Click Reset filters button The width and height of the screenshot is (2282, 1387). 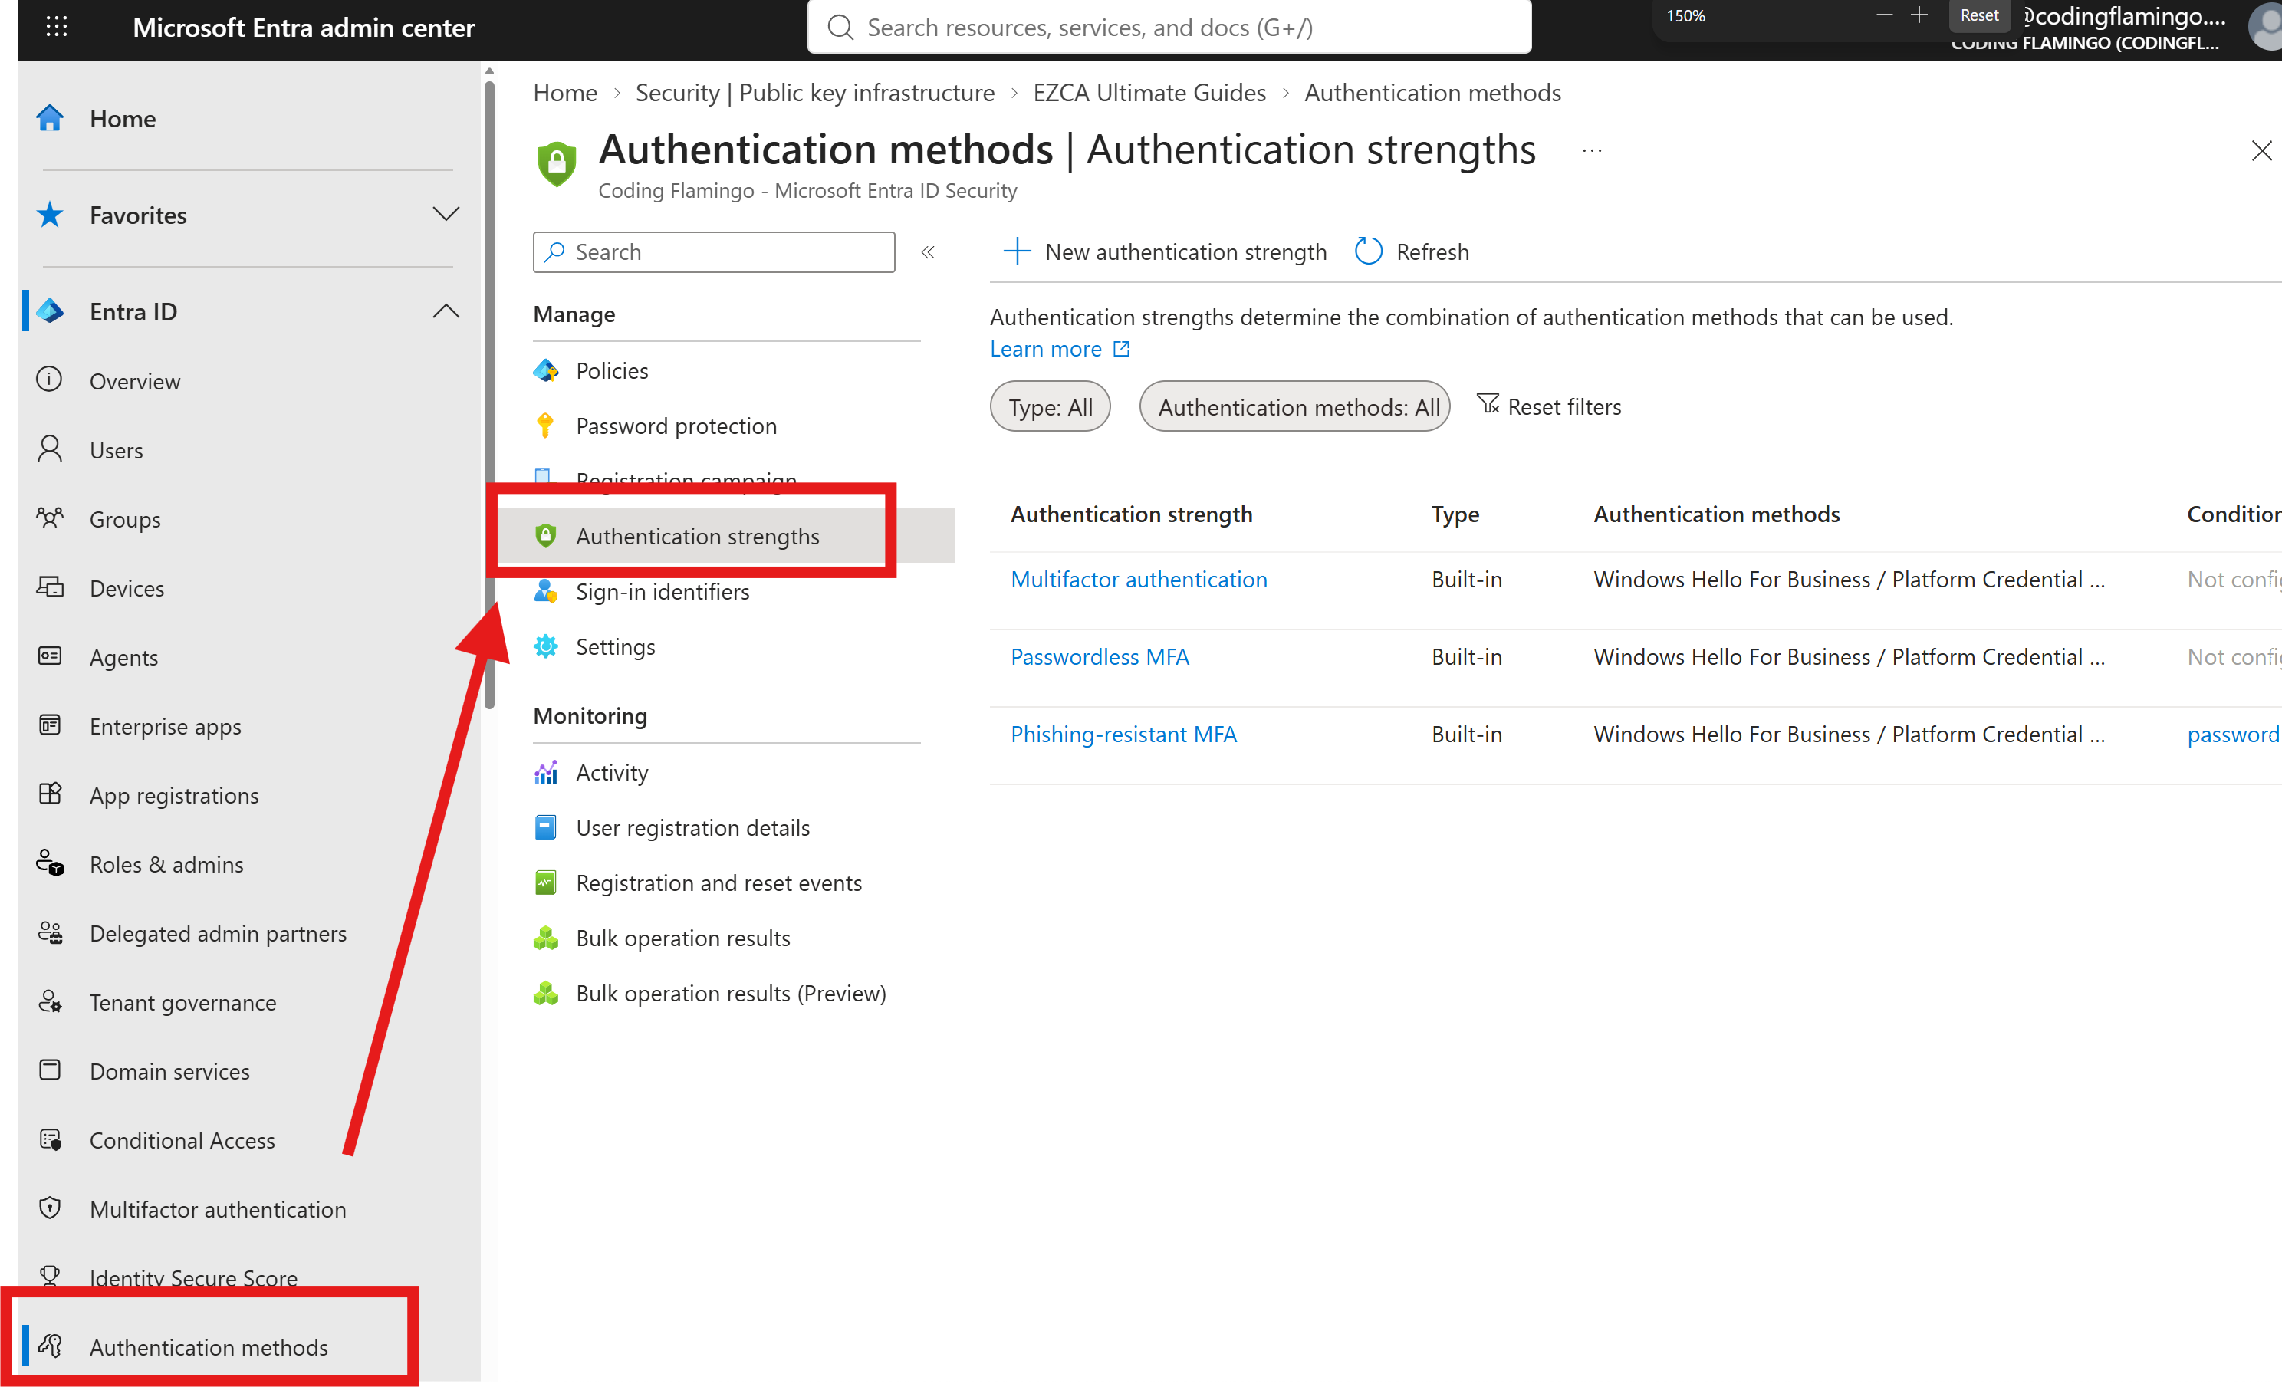pos(1548,406)
